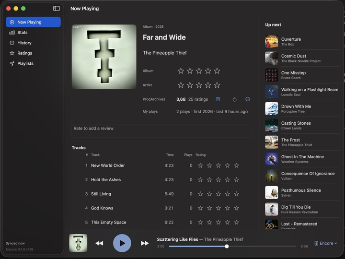The height and width of the screenshot is (259, 345).
Task: Sort tracks by the Plays column header
Action: pyautogui.click(x=188, y=155)
